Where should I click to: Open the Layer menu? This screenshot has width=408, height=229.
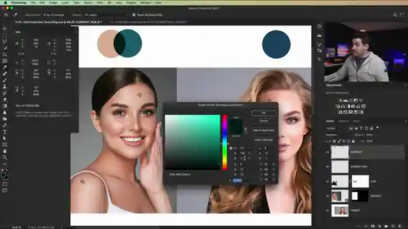coord(65,3)
